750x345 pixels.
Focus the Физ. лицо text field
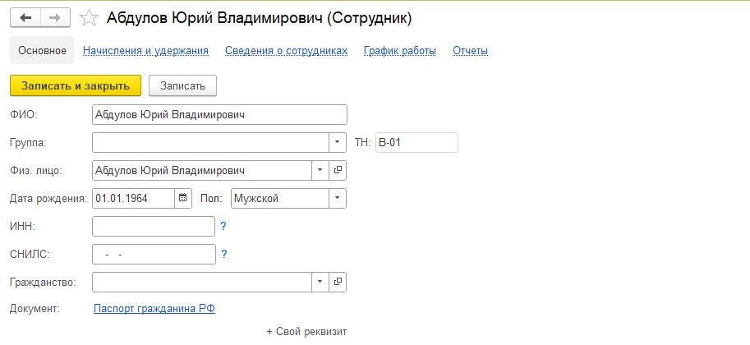202,170
